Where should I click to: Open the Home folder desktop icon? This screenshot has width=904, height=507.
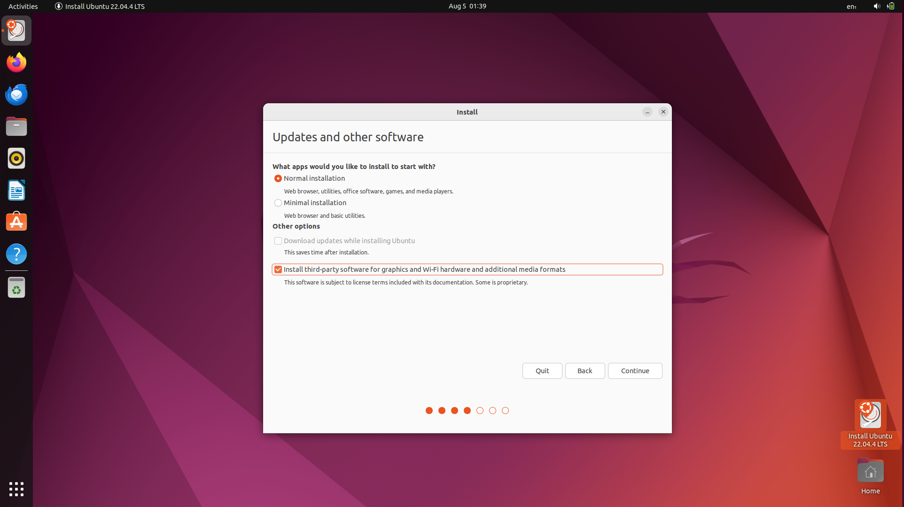click(870, 476)
